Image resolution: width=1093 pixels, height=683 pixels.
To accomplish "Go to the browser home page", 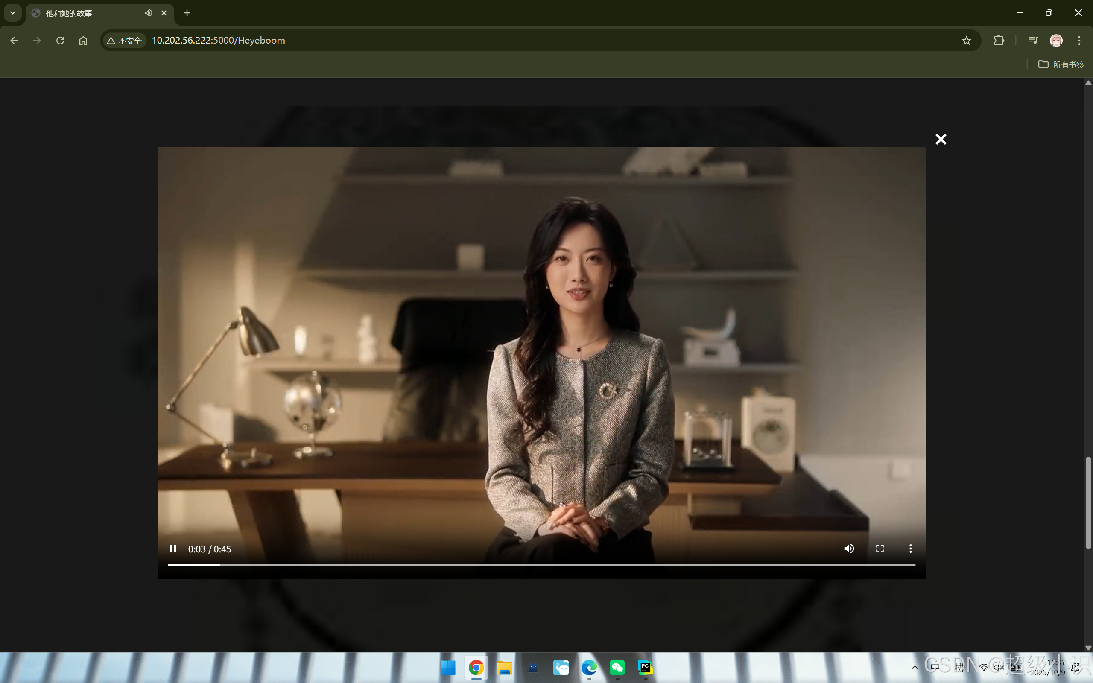I will tap(83, 41).
